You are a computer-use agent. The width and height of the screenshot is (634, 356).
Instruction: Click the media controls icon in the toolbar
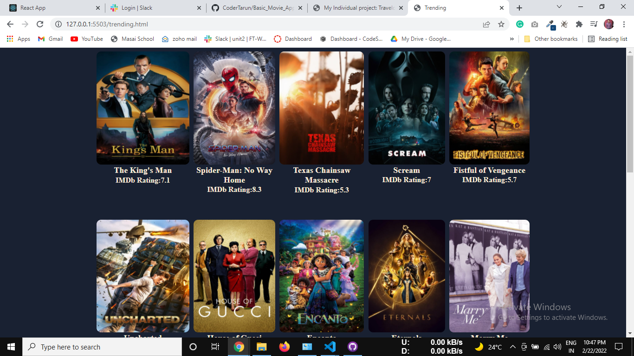click(594, 24)
